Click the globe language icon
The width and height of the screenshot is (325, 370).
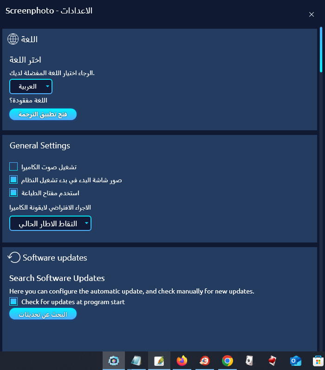point(13,39)
